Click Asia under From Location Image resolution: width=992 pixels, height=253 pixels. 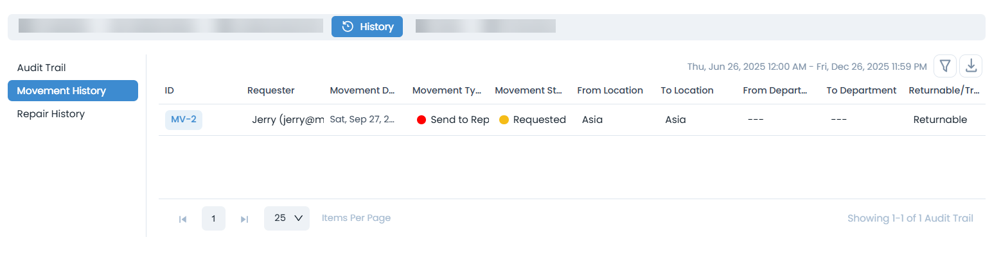point(592,120)
